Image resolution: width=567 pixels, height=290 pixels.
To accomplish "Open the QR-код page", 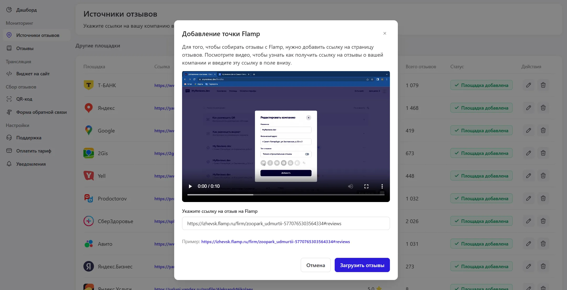I will (24, 99).
